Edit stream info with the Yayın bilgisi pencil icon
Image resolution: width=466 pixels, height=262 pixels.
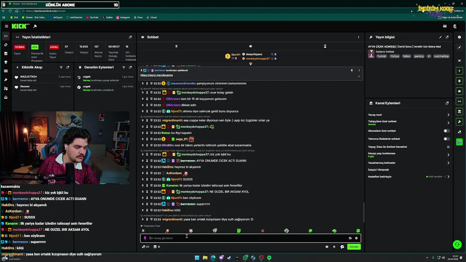(441, 37)
